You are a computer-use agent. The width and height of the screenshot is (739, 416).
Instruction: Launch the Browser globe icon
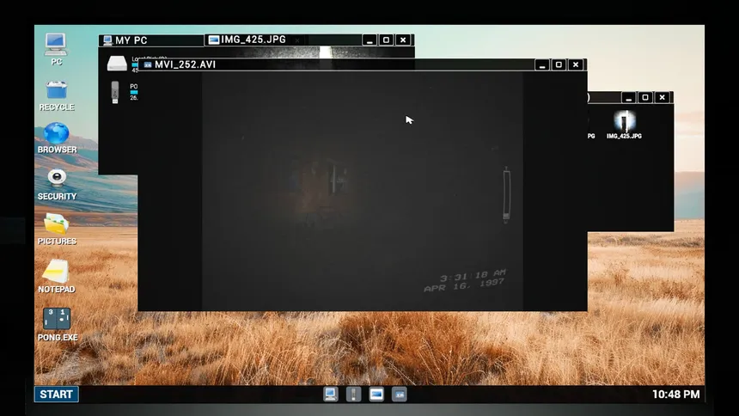point(57,138)
